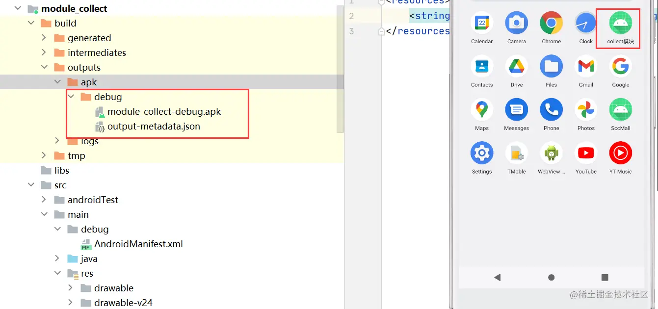Select output-metadata.json file
Viewport: 658px width, 309px height.
154,127
